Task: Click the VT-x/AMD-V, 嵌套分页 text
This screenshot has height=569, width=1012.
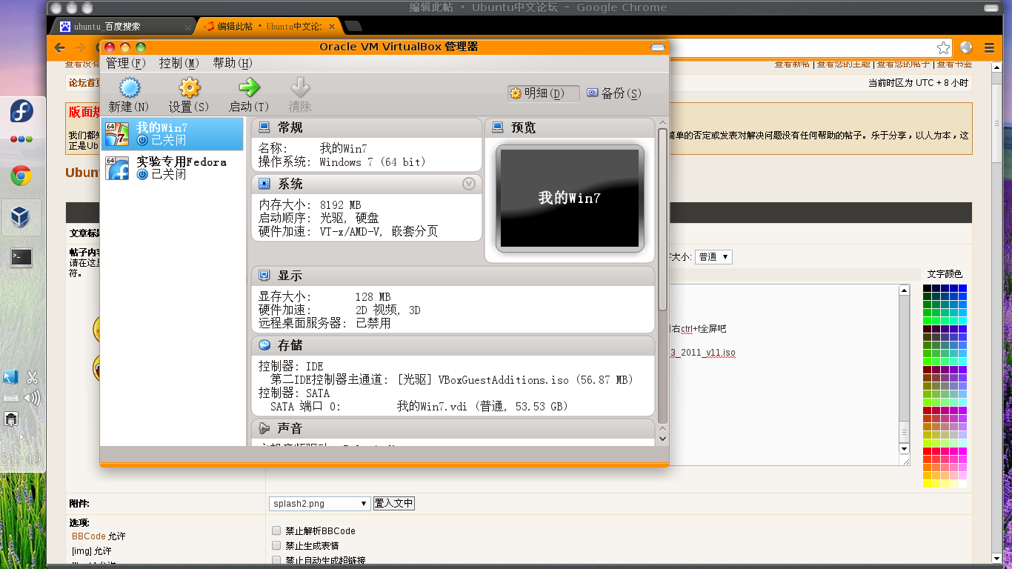Action: click(379, 231)
